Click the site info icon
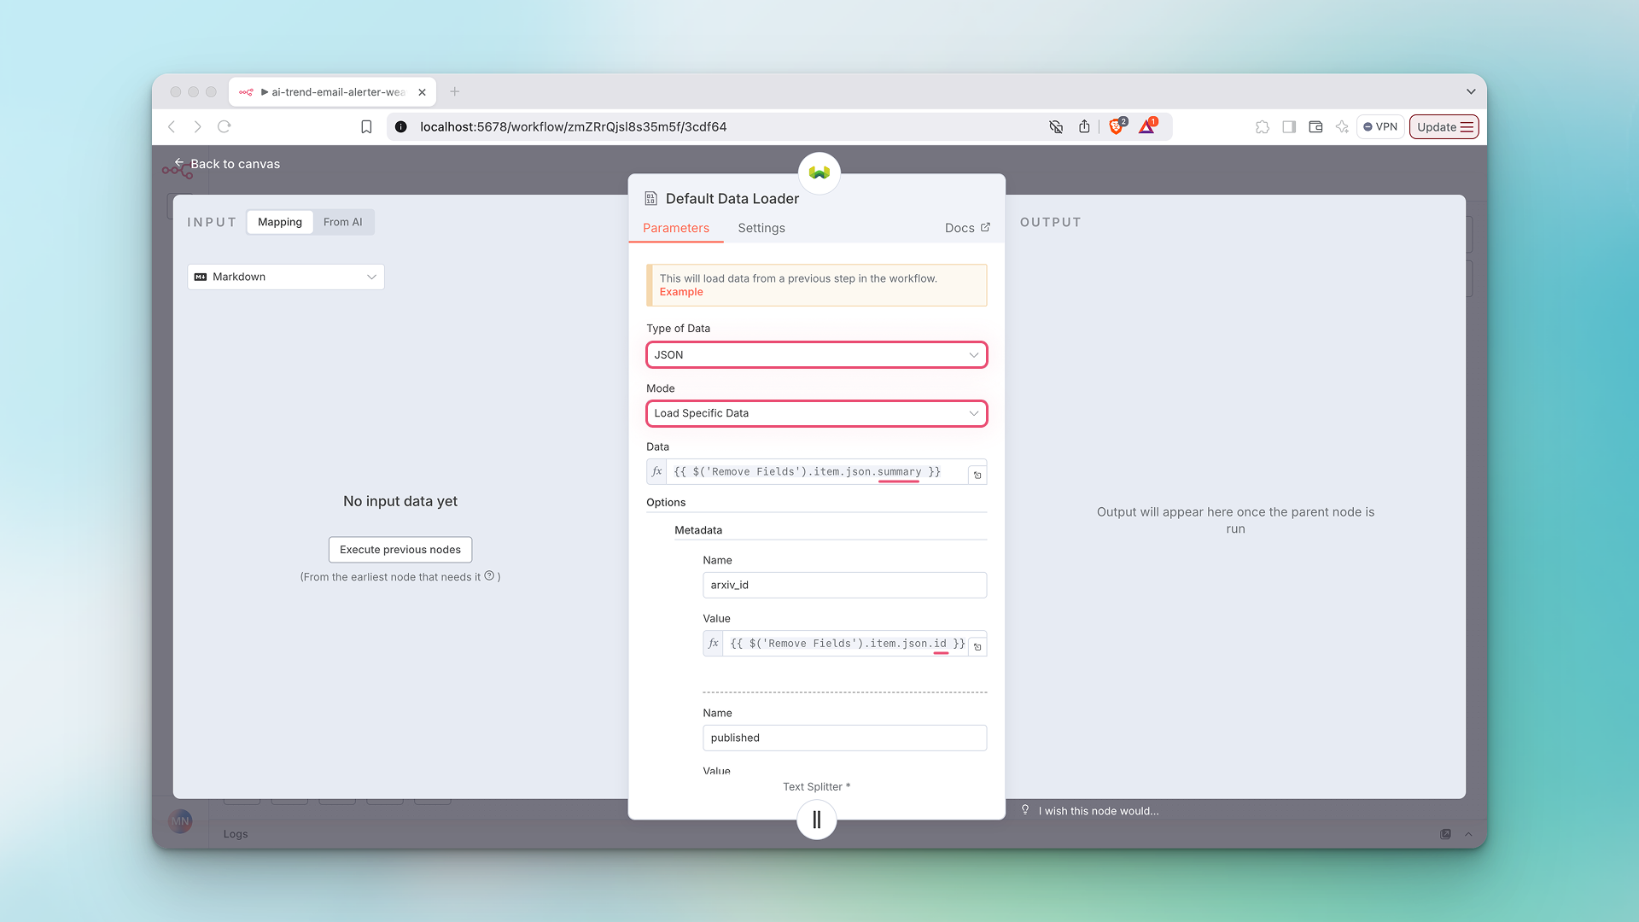 (400, 126)
